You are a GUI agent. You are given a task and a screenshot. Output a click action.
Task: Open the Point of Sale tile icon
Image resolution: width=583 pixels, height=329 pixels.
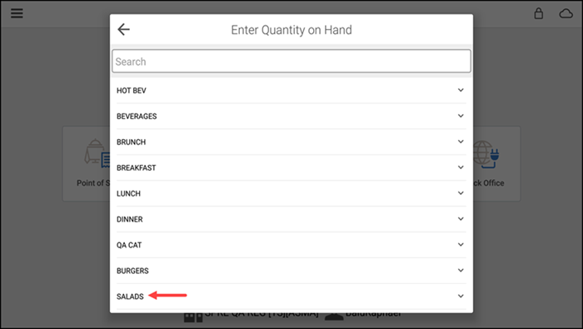click(x=97, y=153)
